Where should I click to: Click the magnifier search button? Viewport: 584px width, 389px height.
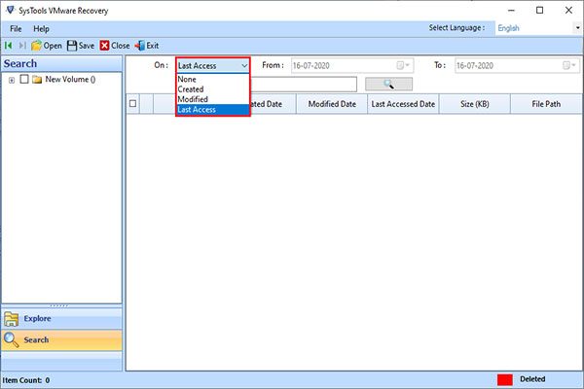[x=388, y=84]
